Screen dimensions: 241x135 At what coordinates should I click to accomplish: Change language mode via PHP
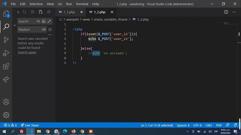click(x=219, y=125)
